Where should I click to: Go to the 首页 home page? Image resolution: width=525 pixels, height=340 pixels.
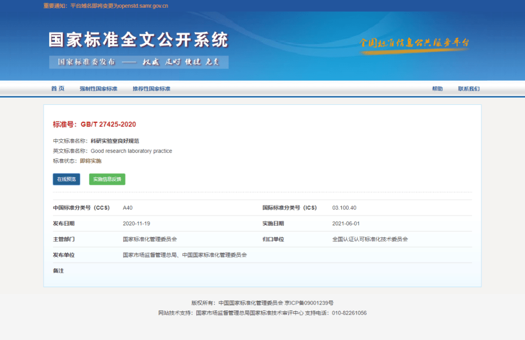57,89
